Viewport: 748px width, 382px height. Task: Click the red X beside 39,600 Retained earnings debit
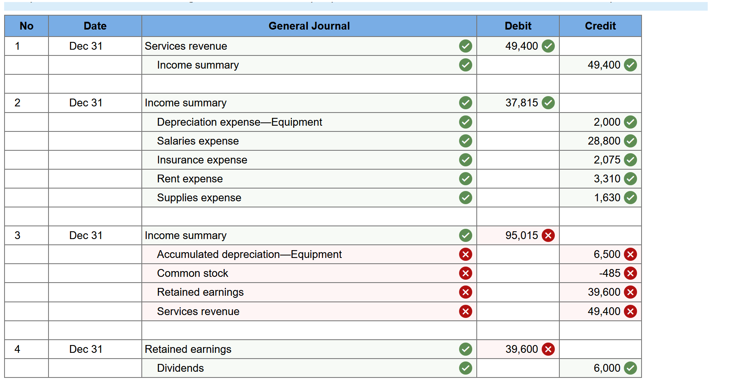548,349
